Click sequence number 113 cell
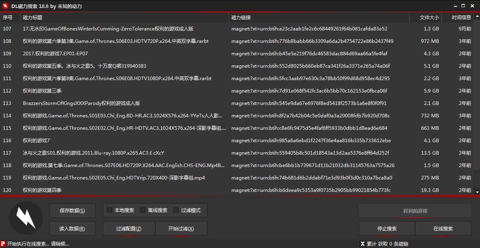 point(7,103)
